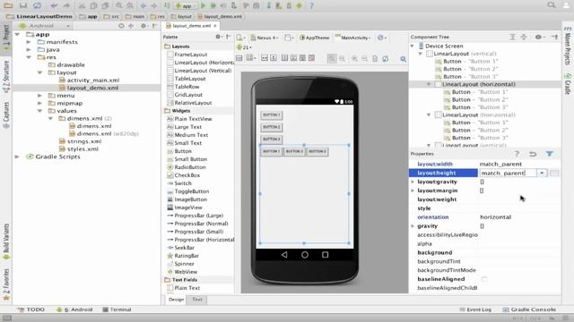Open the 6: Android tool window
The width and height of the screenshot is (574, 322).
click(74, 309)
